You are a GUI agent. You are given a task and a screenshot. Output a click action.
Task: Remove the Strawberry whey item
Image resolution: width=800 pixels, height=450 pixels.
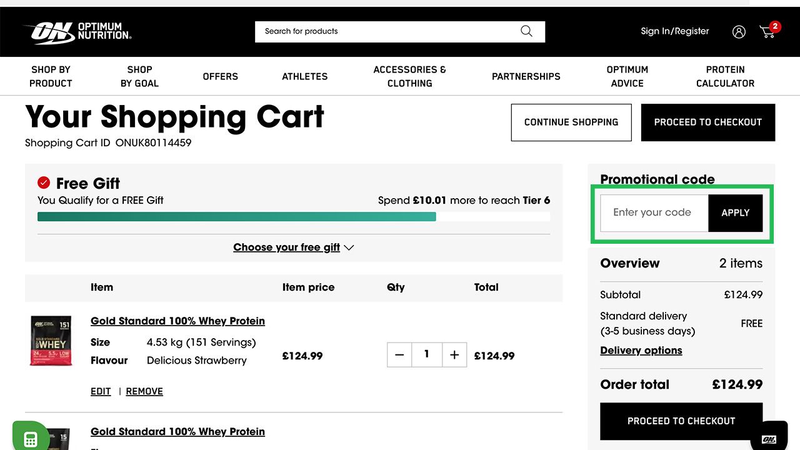point(144,391)
